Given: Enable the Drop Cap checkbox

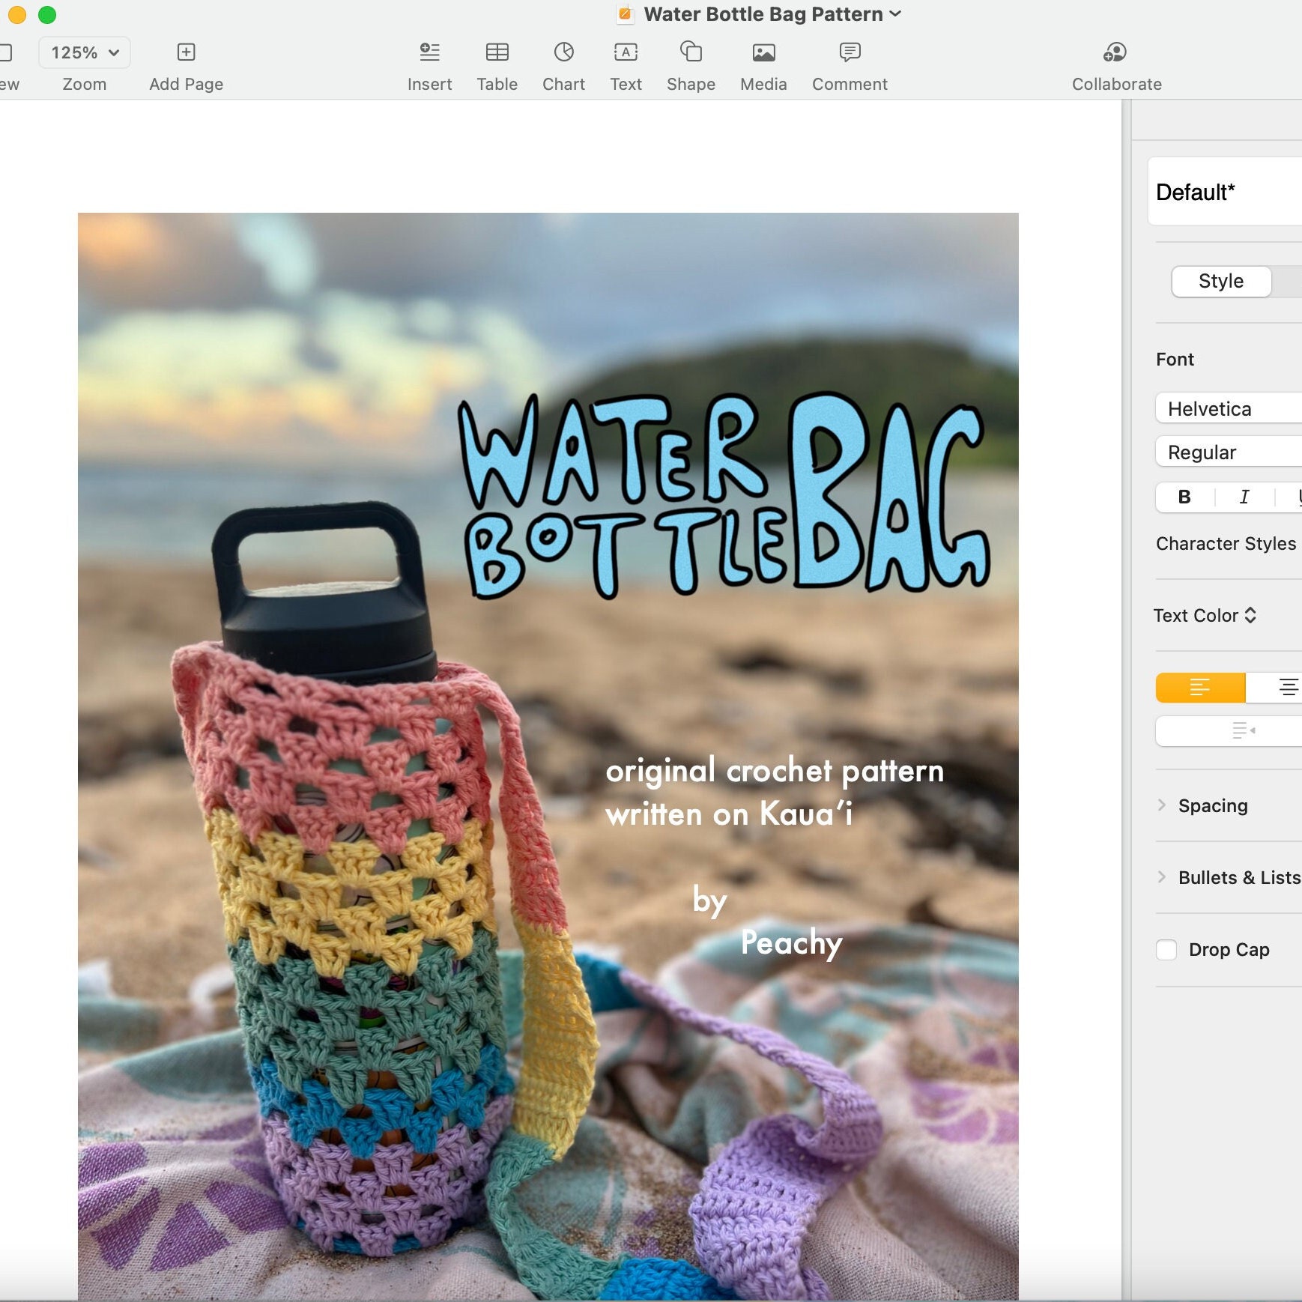Looking at the screenshot, I should coord(1166,949).
